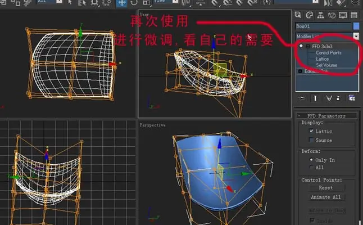This screenshot has width=363, height=225.
Task: Enable the Source Volume checkbox
Action: [x=311, y=140]
